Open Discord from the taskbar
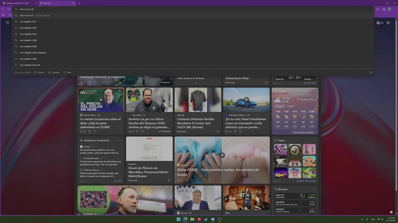The height and width of the screenshot is (223, 398). [x=213, y=219]
